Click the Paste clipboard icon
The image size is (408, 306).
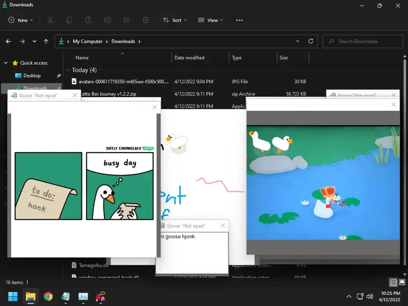point(88,20)
